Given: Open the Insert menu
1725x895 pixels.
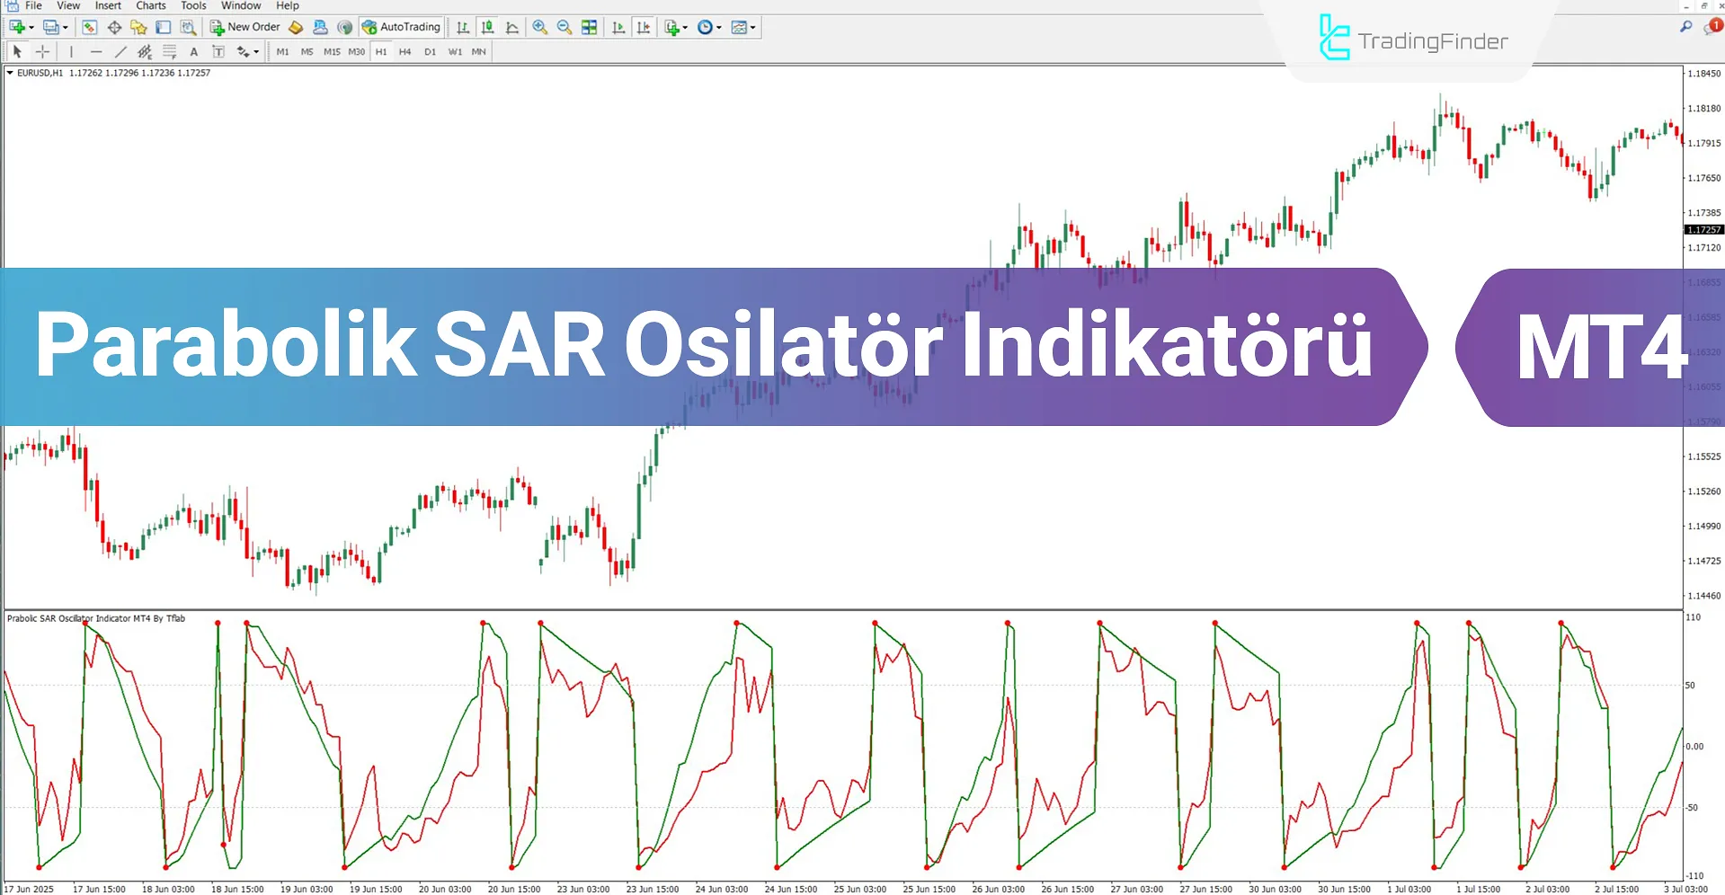Looking at the screenshot, I should click(x=108, y=5).
